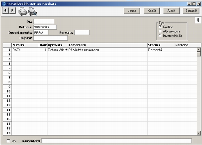202x145 pixels.
Task: Select row number 19 header
Action: click(7, 133)
